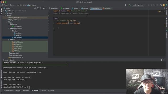Go to next highlighted problem arrow
The height and width of the screenshot is (94, 168).
164,11
